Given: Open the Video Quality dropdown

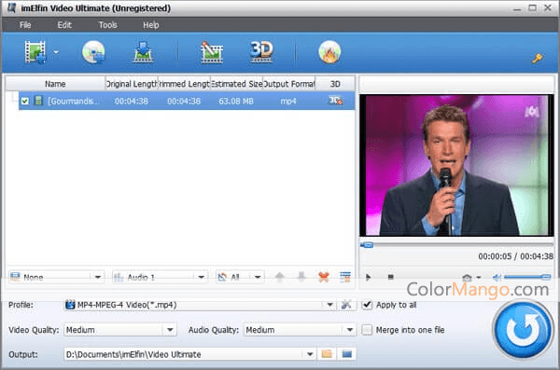Looking at the screenshot, I should tap(170, 330).
